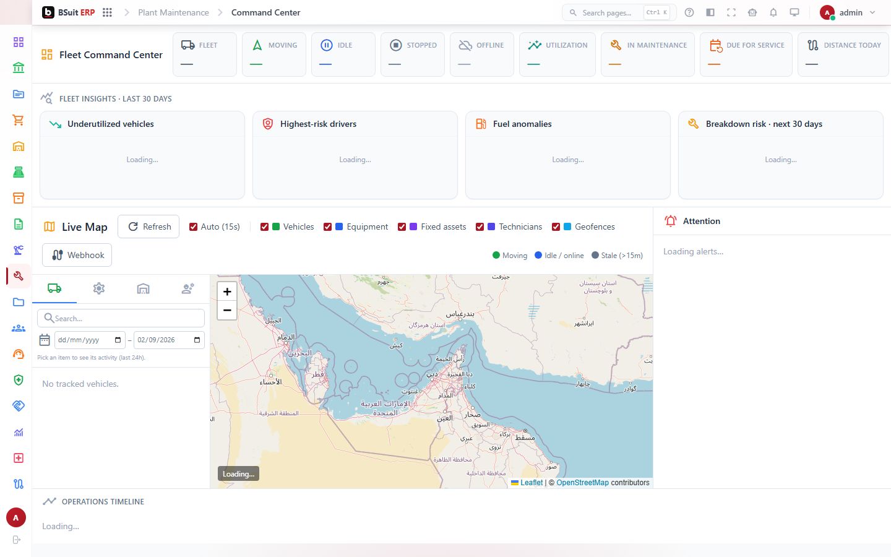Open the shopping cart sidebar icon
This screenshot has width=891, height=557.
point(19,120)
